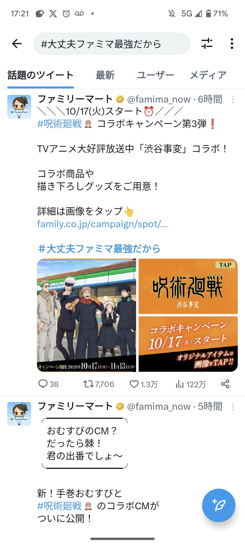Select the メディア tab
The height and width of the screenshot is (546, 245).
(x=208, y=75)
